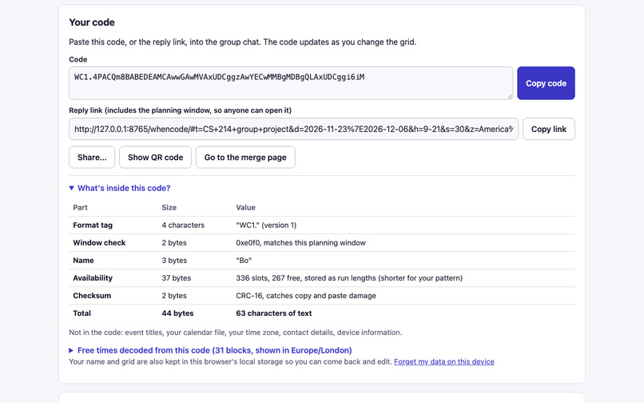Click the "Your code" heading

tap(92, 22)
